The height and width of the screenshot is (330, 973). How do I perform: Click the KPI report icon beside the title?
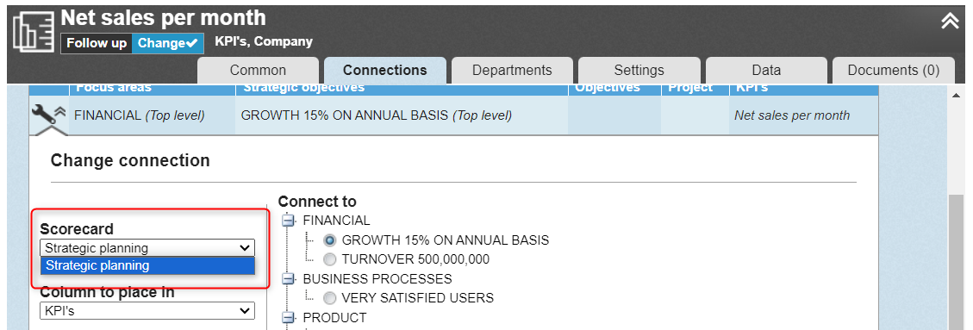point(34,31)
